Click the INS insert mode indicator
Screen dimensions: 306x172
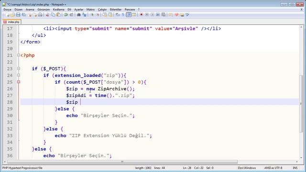(295, 168)
